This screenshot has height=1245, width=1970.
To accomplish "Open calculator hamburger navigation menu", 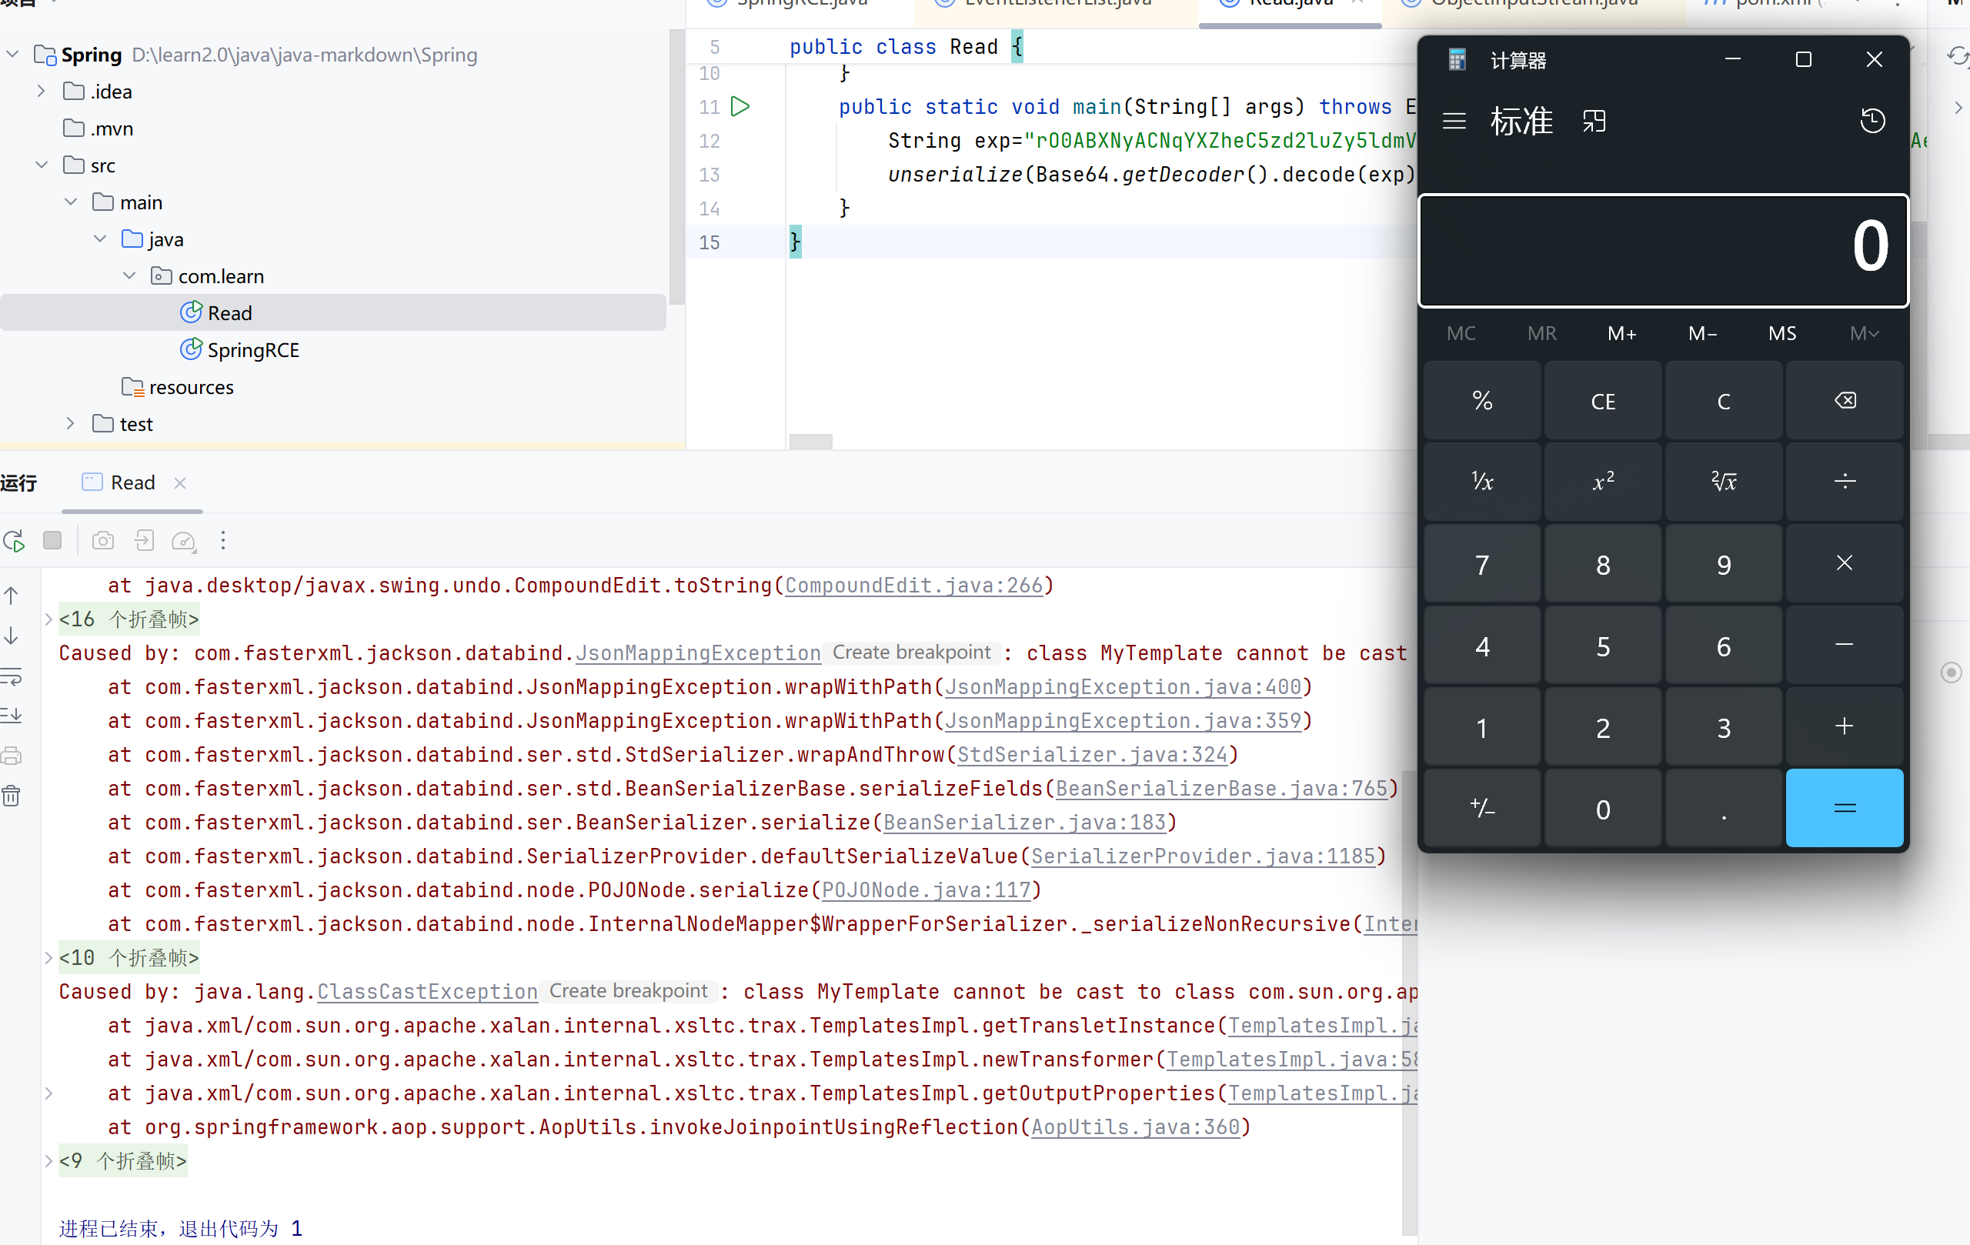I will click(x=1454, y=121).
